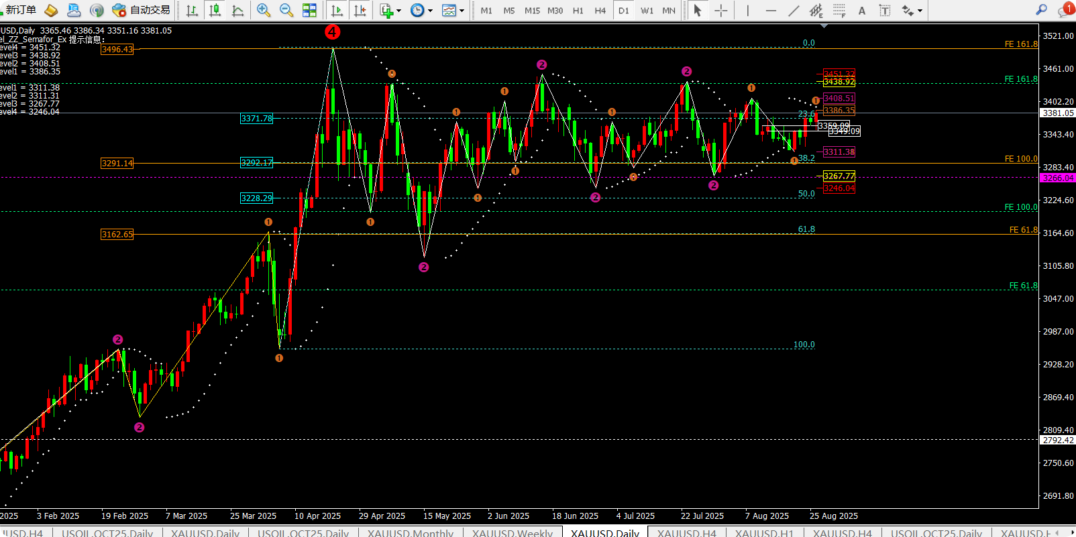Click the 新订单 New Order button
Image resolution: width=1076 pixels, height=537 pixels.
click(x=19, y=10)
